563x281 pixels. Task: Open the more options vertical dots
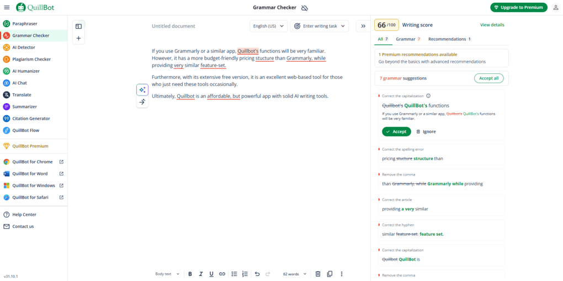(342, 274)
